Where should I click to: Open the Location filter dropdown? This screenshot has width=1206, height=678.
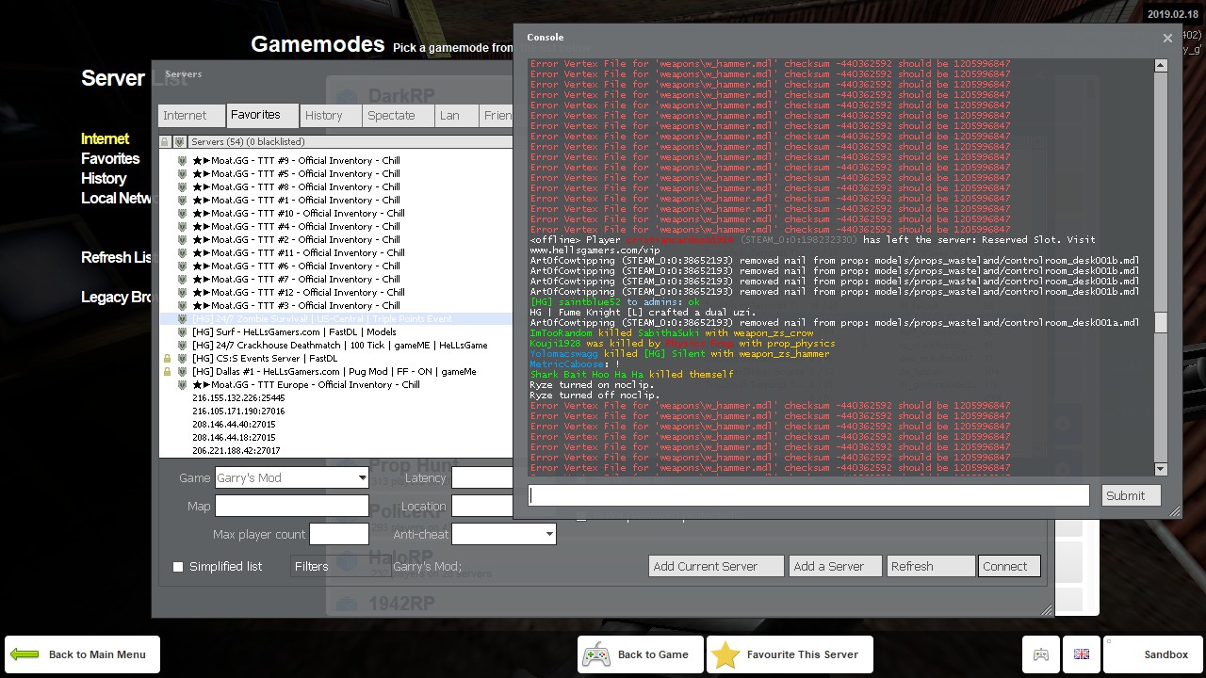tap(482, 506)
